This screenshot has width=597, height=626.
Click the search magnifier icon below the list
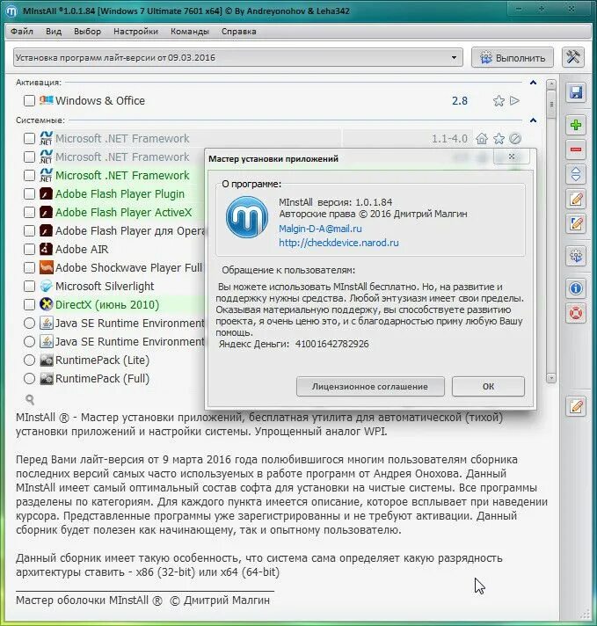30,399
